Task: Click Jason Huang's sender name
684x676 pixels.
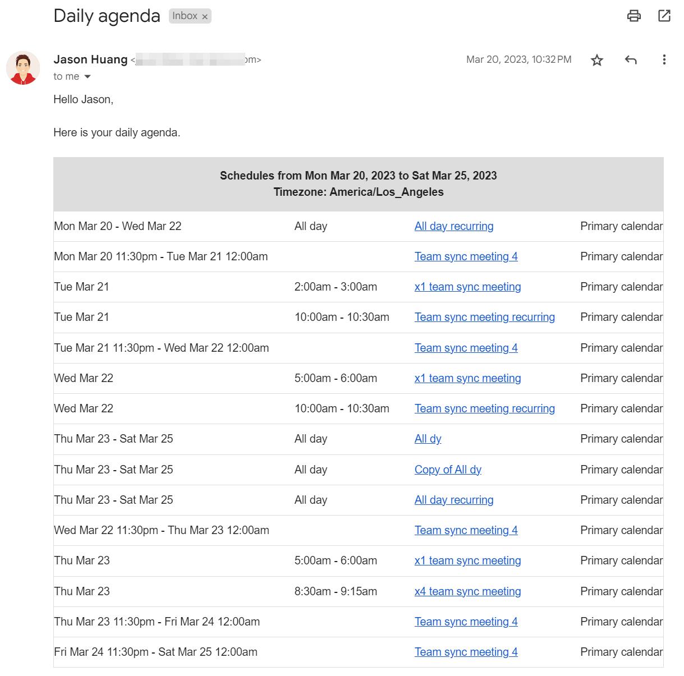Action: click(90, 59)
